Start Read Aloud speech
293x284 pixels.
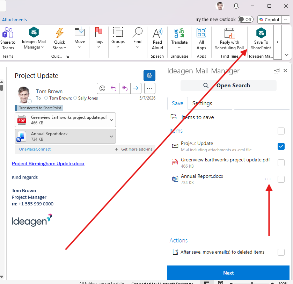pyautogui.click(x=158, y=39)
